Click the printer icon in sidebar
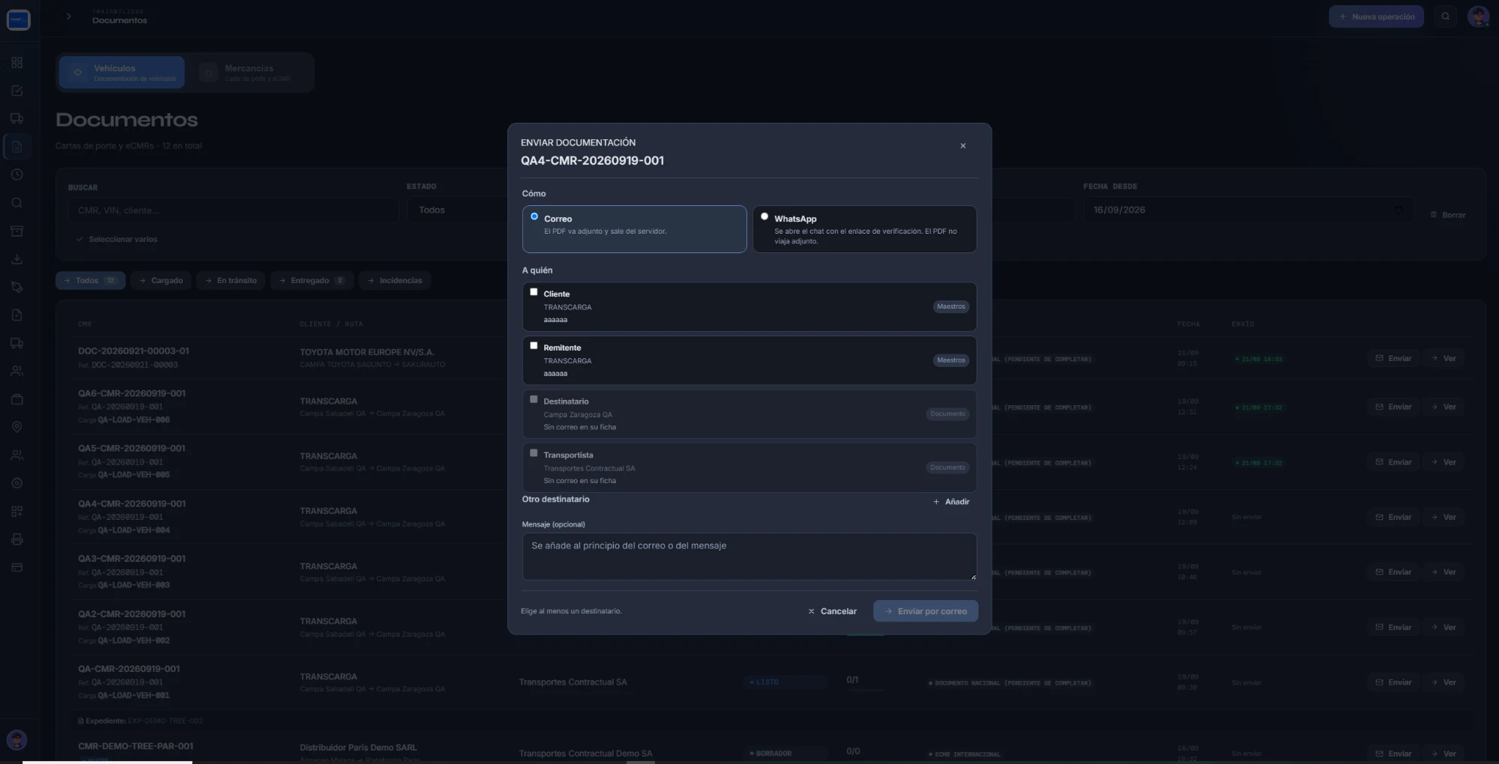This screenshot has width=1499, height=764. pos(17,539)
